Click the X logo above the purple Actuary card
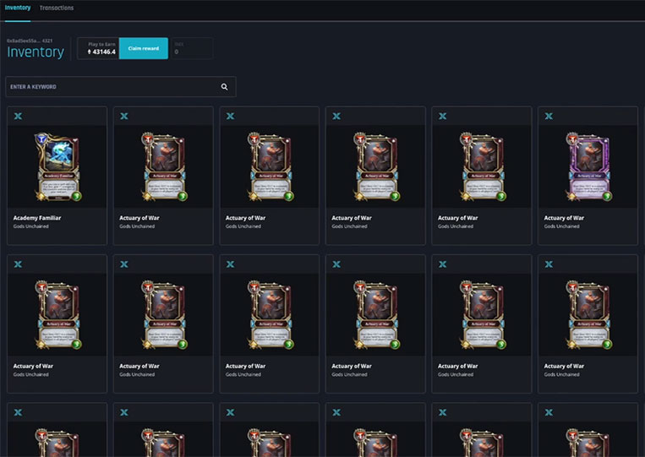Image resolution: width=645 pixels, height=457 pixels. coord(549,117)
